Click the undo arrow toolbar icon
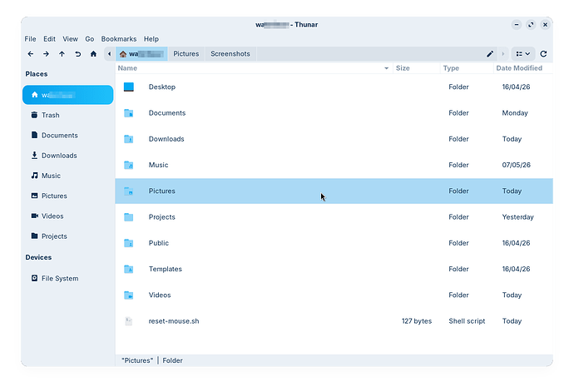This screenshot has width=574, height=392. (77, 54)
